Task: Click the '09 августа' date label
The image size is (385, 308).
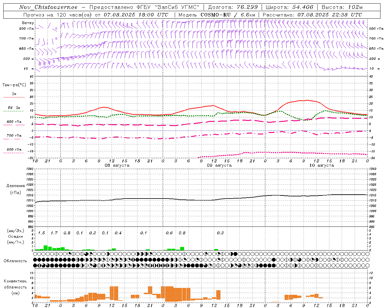Action: 219,165
